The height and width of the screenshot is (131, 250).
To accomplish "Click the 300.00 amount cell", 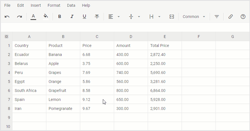I will [x=131, y=109].
